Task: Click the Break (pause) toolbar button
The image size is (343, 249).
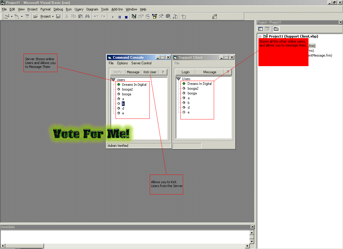Action: coord(120,17)
